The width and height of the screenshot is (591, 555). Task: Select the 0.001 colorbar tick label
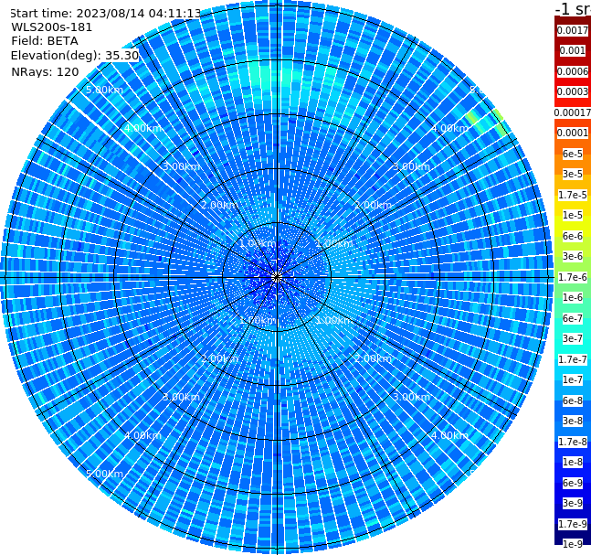(572, 50)
